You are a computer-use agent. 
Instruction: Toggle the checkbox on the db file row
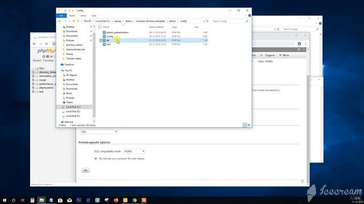[x=101, y=40]
